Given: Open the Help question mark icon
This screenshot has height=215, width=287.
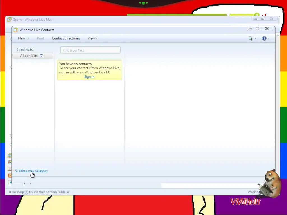Looking at the screenshot, I should click(x=264, y=38).
